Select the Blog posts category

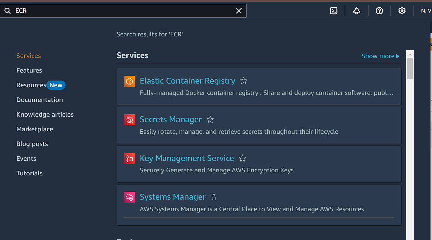point(32,144)
